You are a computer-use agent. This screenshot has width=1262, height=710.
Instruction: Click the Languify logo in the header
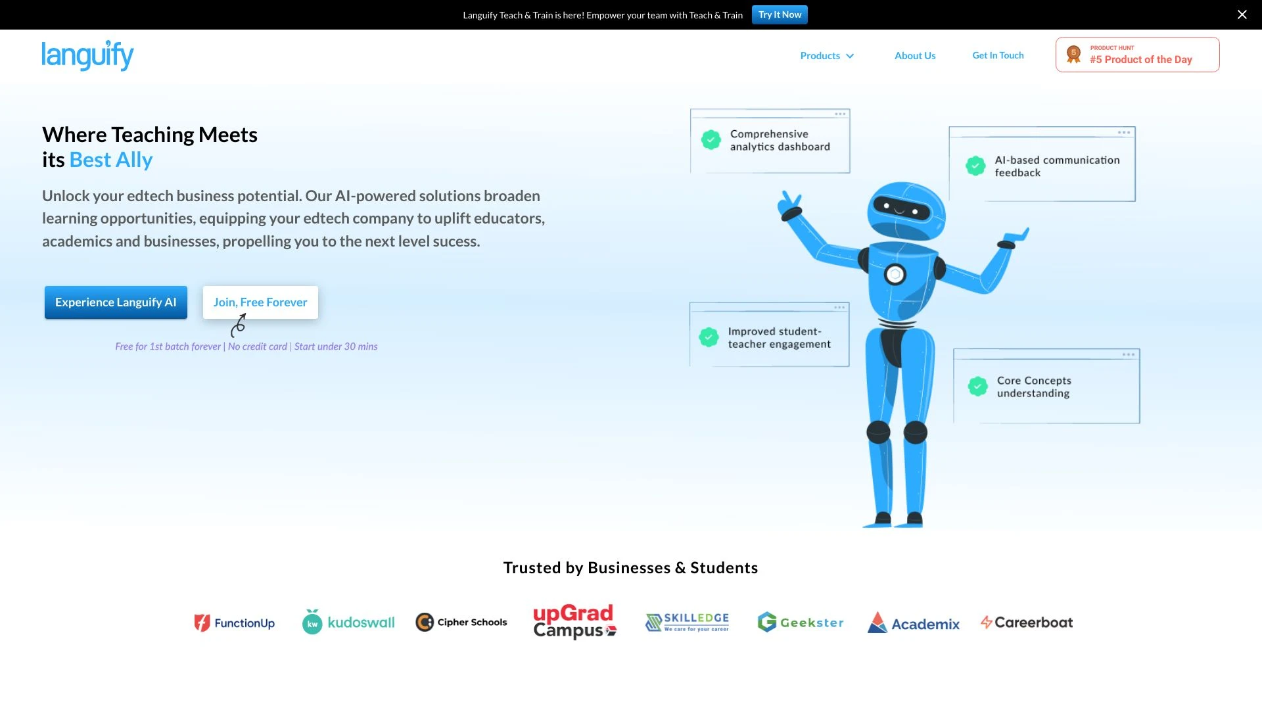[87, 56]
